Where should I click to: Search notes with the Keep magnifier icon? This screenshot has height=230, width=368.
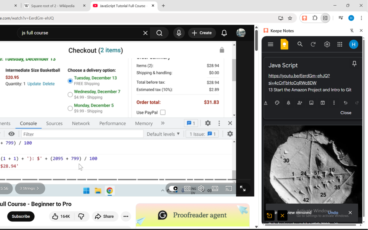300,44
